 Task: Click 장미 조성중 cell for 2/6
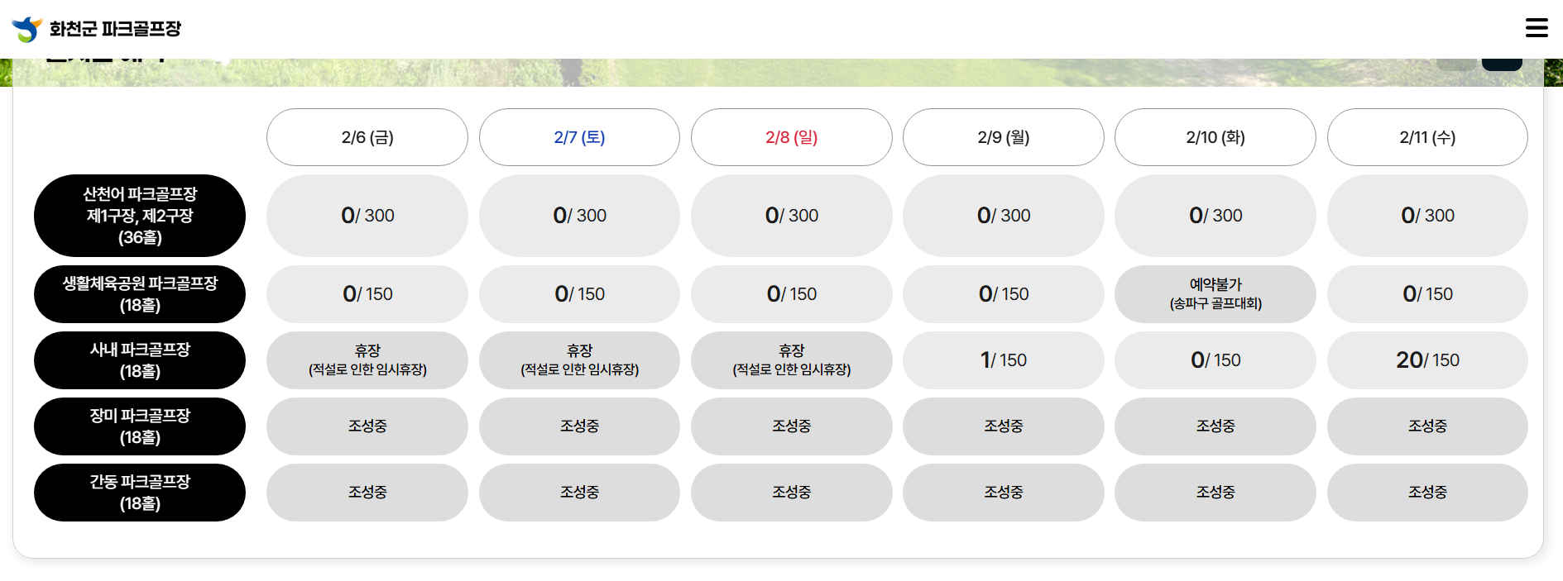point(367,426)
